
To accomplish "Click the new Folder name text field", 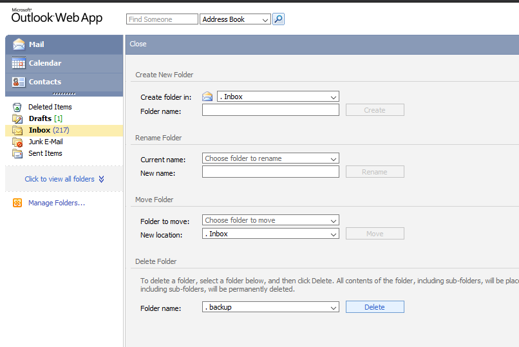I will (x=270, y=110).
